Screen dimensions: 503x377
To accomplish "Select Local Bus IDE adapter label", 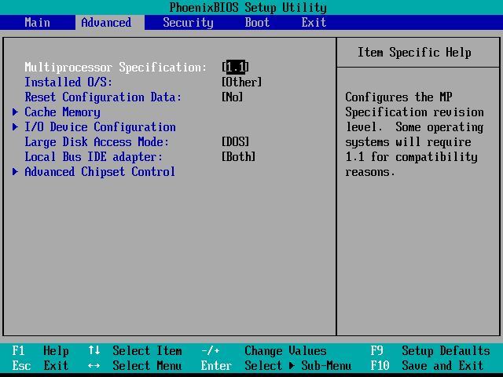I will (94, 157).
